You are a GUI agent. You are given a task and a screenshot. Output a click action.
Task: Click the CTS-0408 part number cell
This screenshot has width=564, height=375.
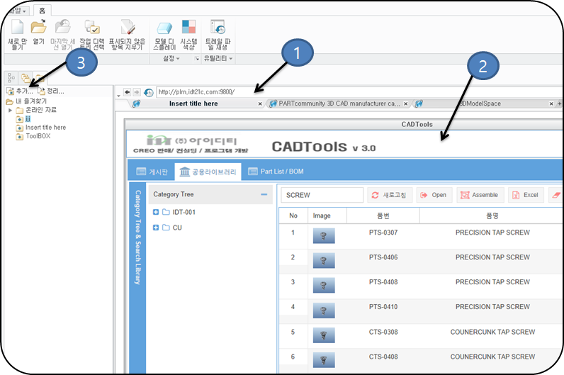click(x=383, y=357)
